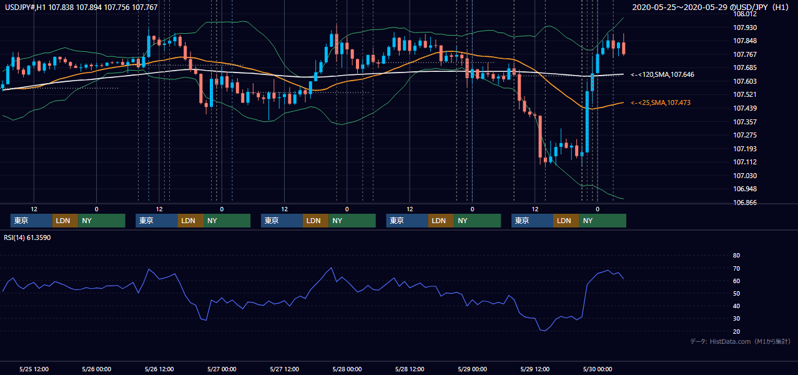Click the 107.521 price axis value
This screenshot has height=375, width=798.
744,94
